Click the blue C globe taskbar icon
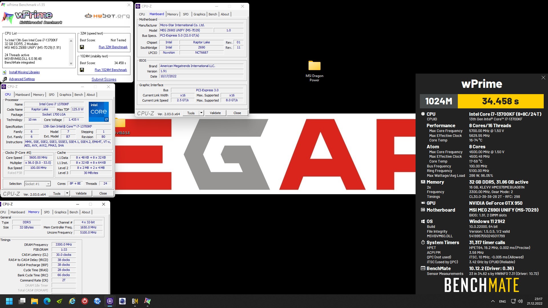Image resolution: width=548 pixels, height=308 pixels. 97,301
